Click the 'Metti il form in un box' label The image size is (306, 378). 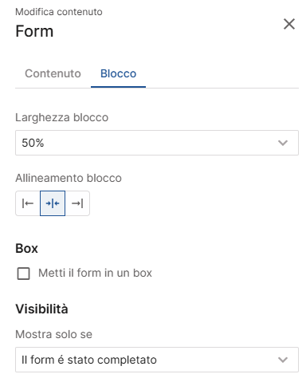pos(95,273)
